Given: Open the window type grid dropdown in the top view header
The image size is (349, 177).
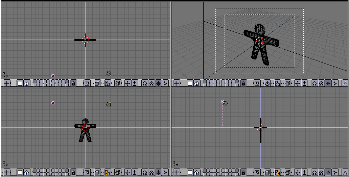Looking at the screenshot, I should click(6, 83).
